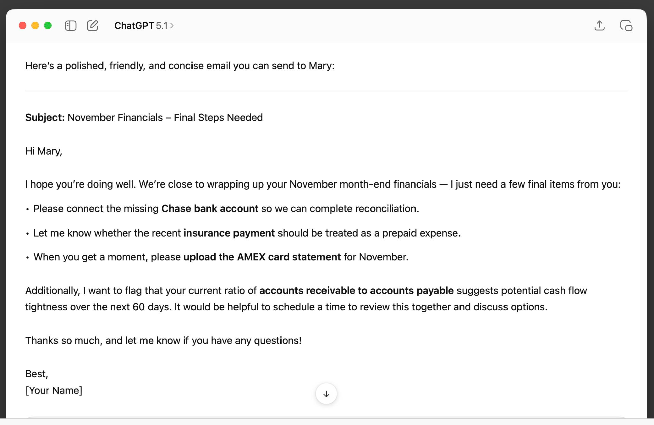Click bold "upload the AMEX card statement"
Image resolution: width=654 pixels, height=425 pixels.
tap(262, 257)
